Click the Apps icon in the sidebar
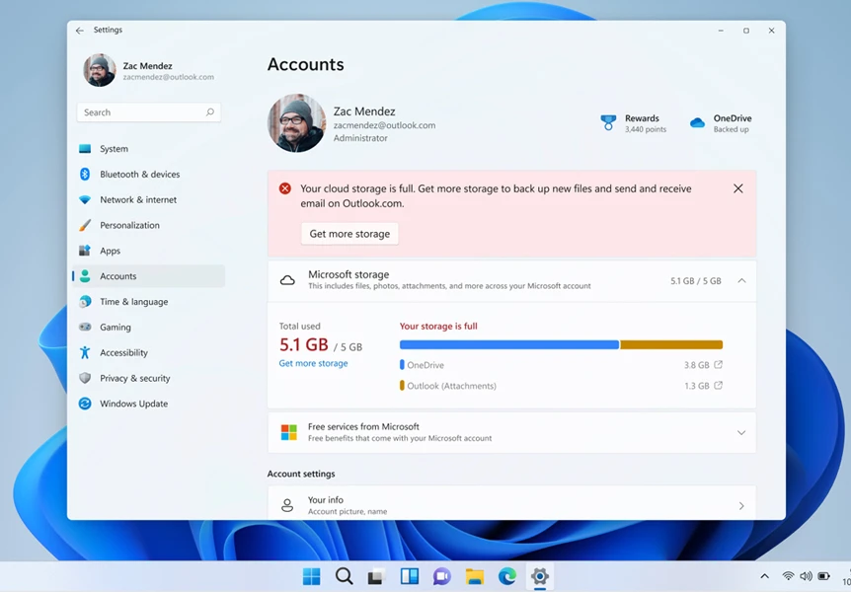851x592 pixels. click(x=85, y=251)
